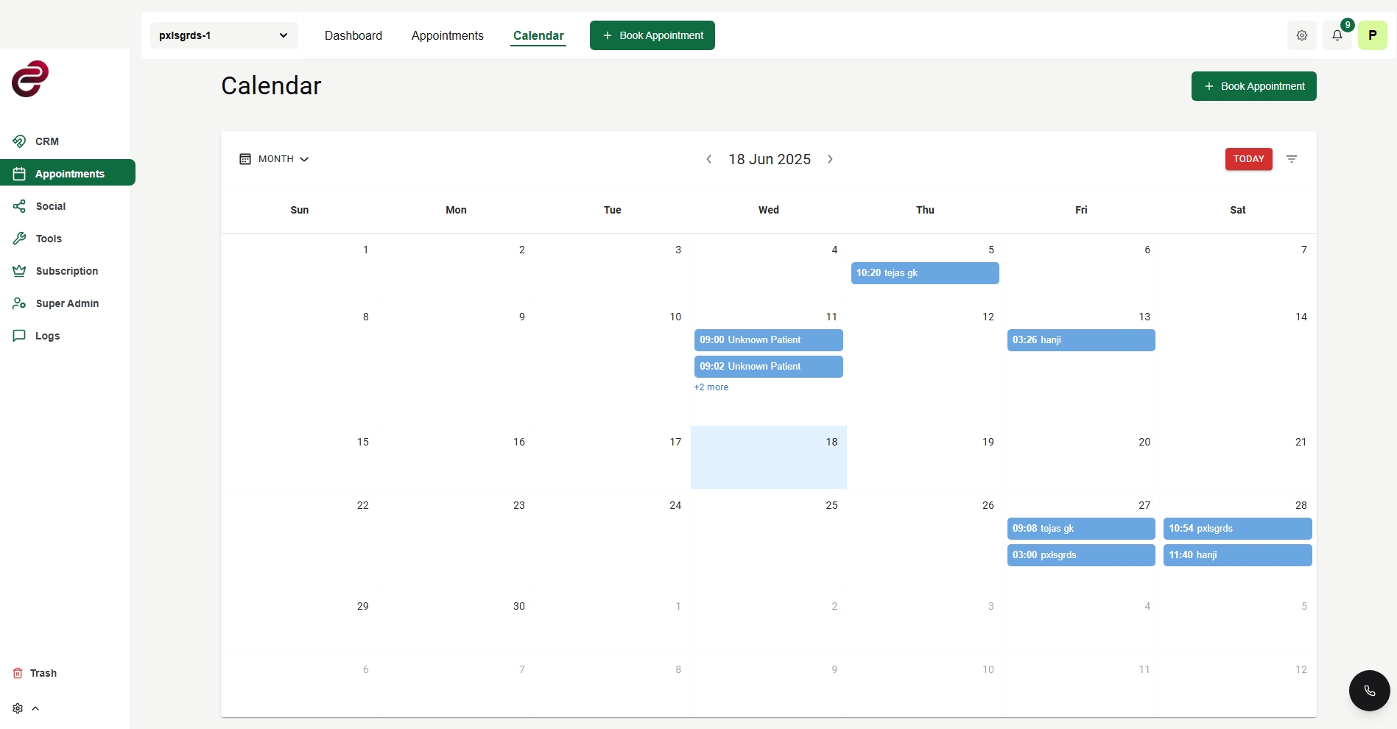The height and width of the screenshot is (729, 1397).
Task: Open calendar filter icon beside Today
Action: [x=1292, y=159]
